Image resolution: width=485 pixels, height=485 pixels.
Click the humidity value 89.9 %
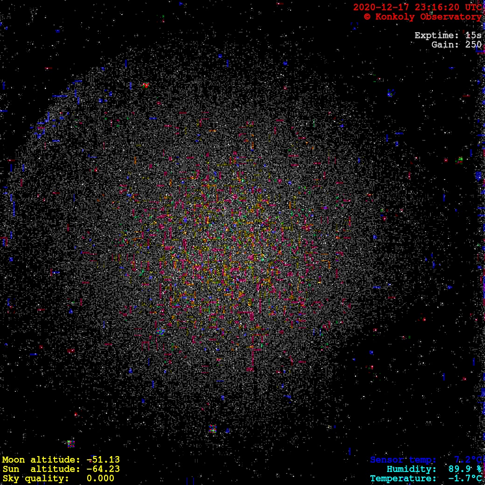point(465,469)
